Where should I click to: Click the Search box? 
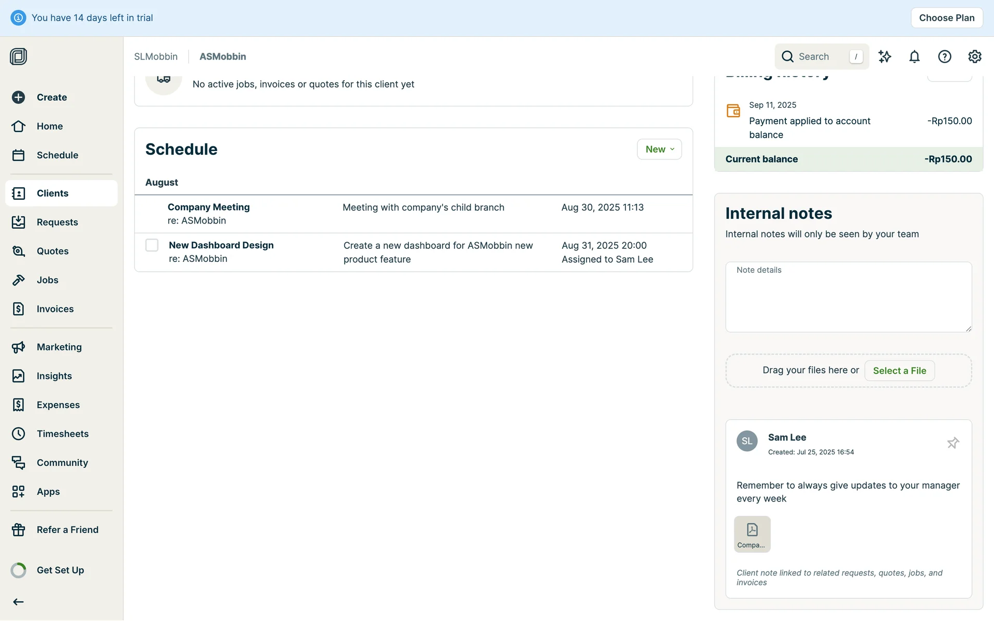pyautogui.click(x=821, y=56)
